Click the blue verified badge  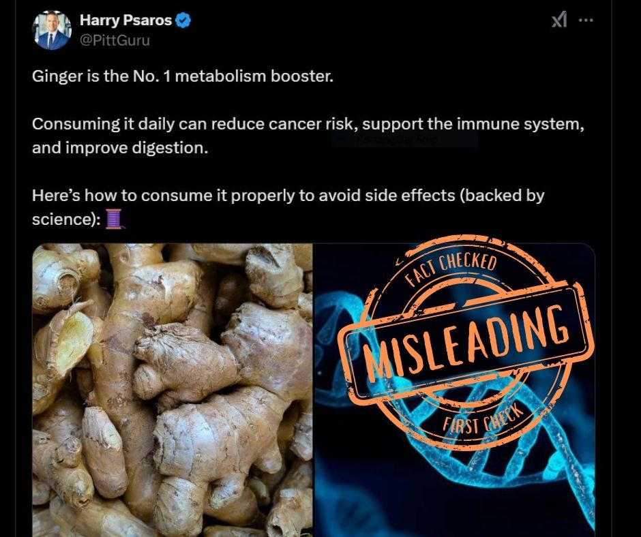tap(182, 20)
